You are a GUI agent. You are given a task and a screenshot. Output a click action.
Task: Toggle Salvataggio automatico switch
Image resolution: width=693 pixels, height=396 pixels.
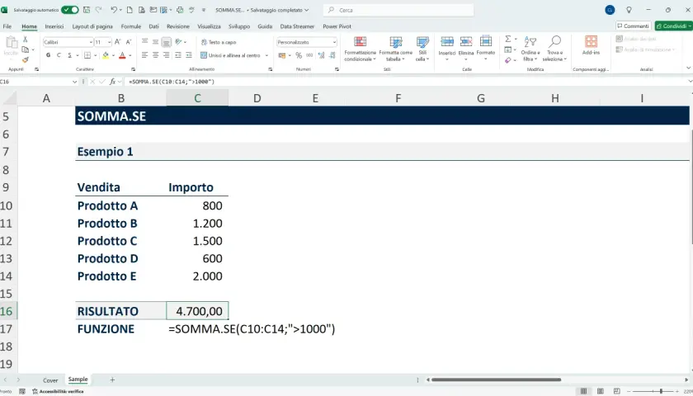click(x=70, y=10)
